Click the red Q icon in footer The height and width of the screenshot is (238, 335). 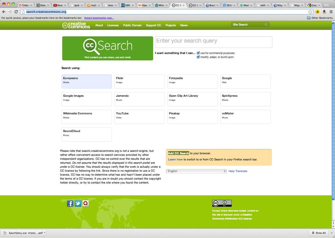pyautogui.click(x=85, y=203)
